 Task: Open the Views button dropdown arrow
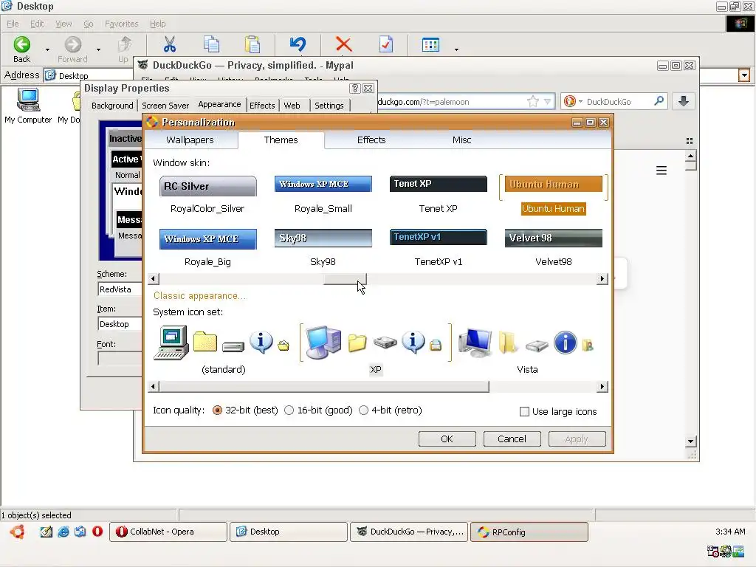pyautogui.click(x=456, y=49)
